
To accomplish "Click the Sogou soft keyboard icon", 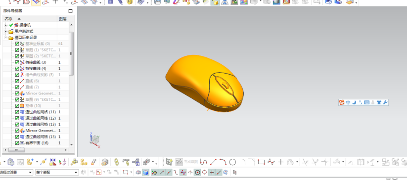I will point(367,102).
